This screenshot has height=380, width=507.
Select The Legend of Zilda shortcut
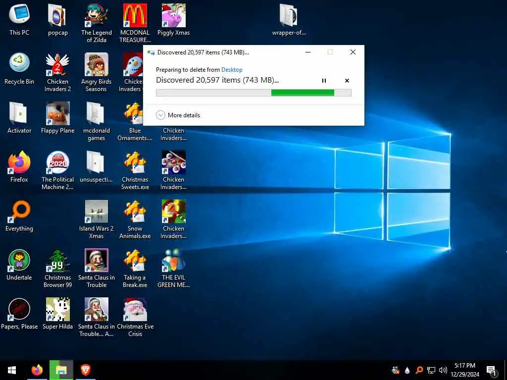(x=97, y=23)
